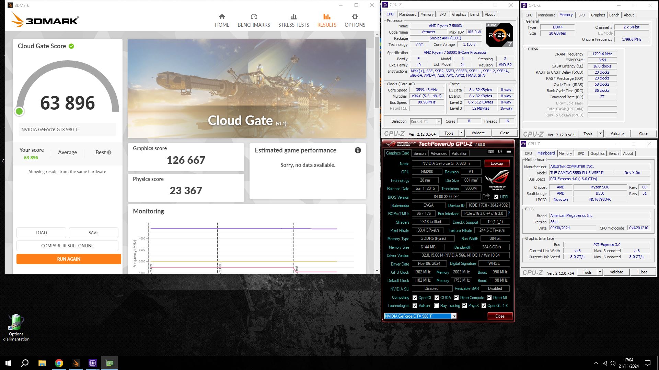Click the ROG logo in GPU-Z
Screen dimensions: 659x370
coord(497,180)
